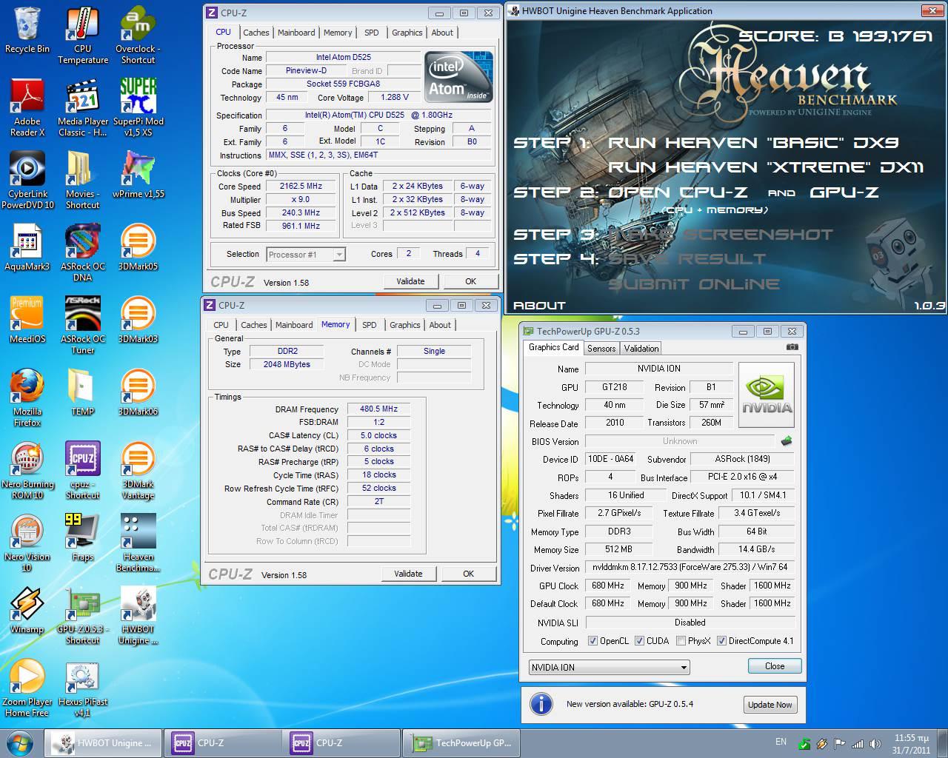948x758 pixels.
Task: Select ASRock OC Tuner icon
Action: (83, 325)
